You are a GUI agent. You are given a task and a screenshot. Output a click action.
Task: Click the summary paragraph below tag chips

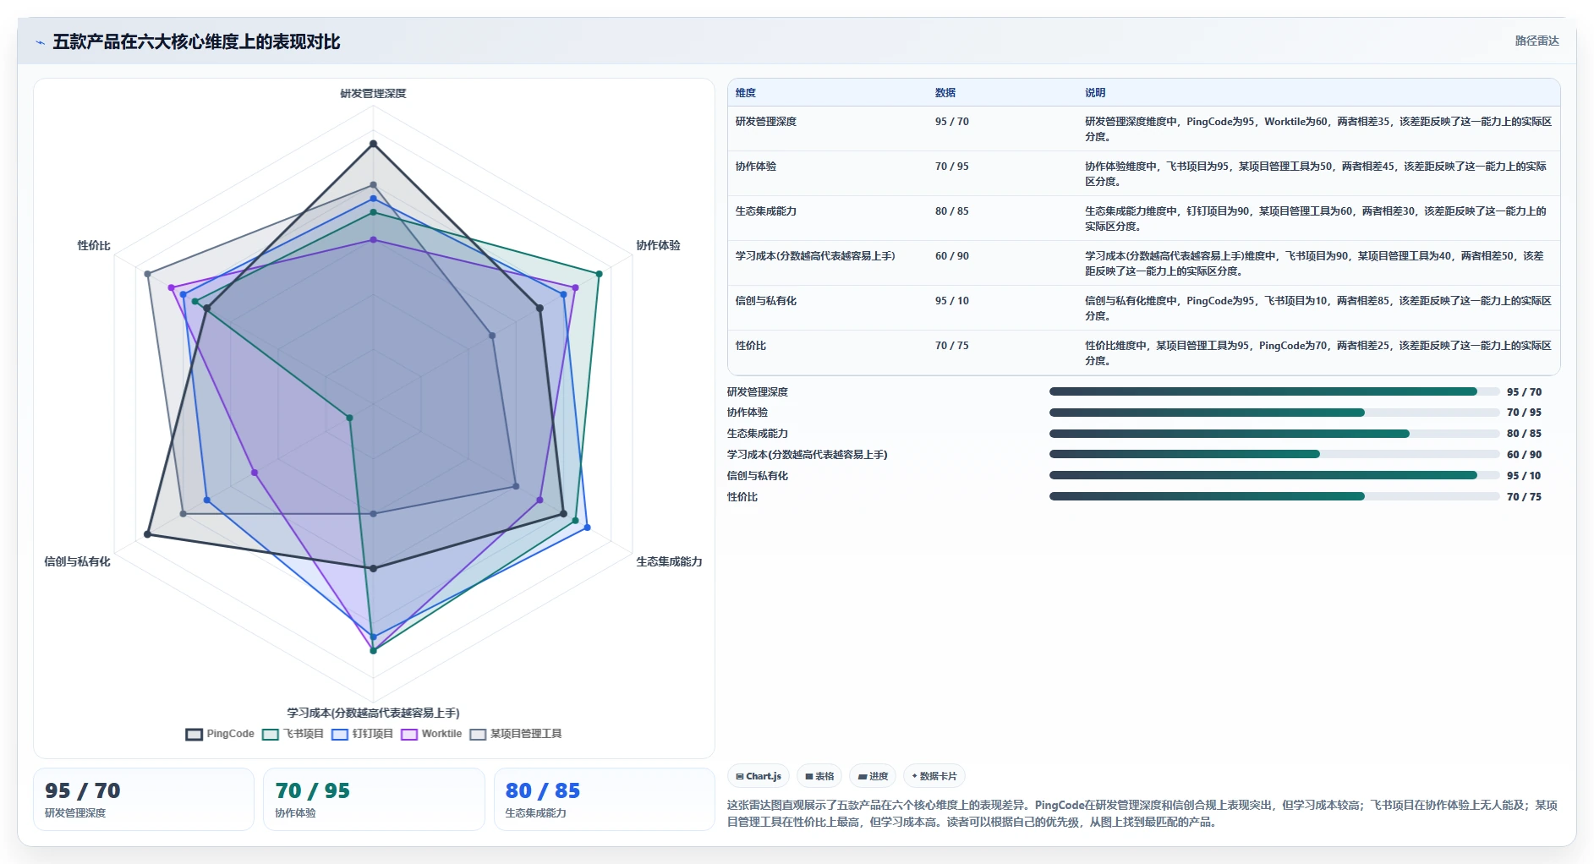pos(1142,813)
